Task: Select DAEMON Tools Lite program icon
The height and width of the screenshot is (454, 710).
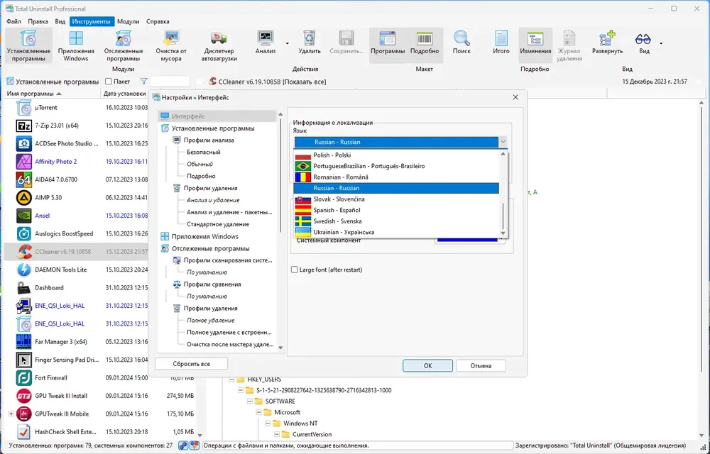Action: (23, 270)
